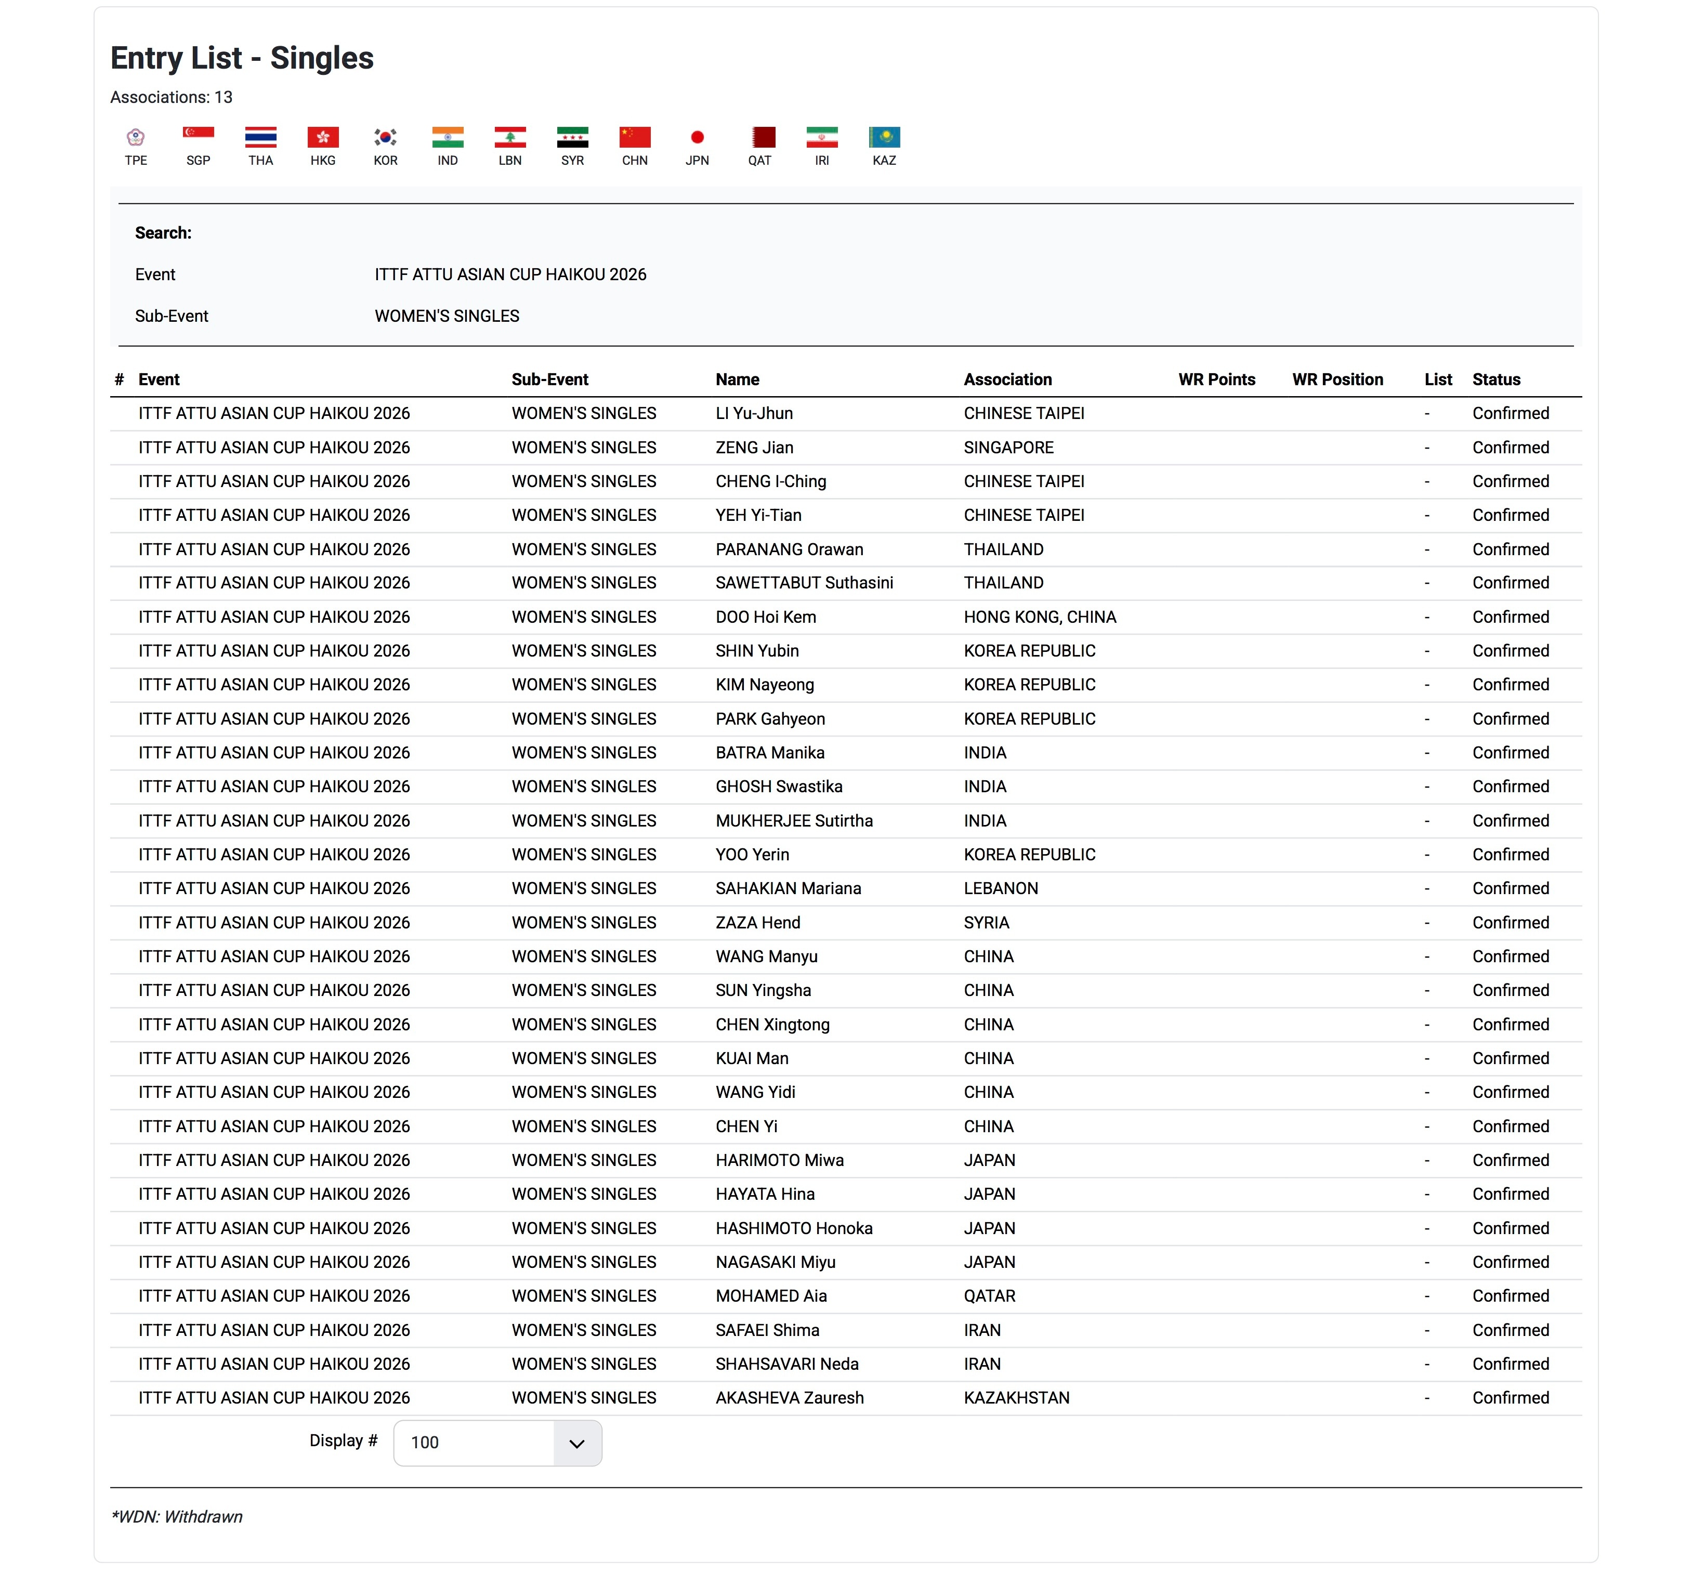Select the Japan JPN flag icon
Image resolution: width=1692 pixels, height=1572 pixels.
click(x=697, y=137)
